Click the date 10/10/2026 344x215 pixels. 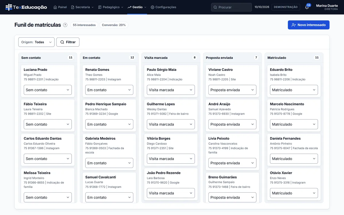point(262,7)
